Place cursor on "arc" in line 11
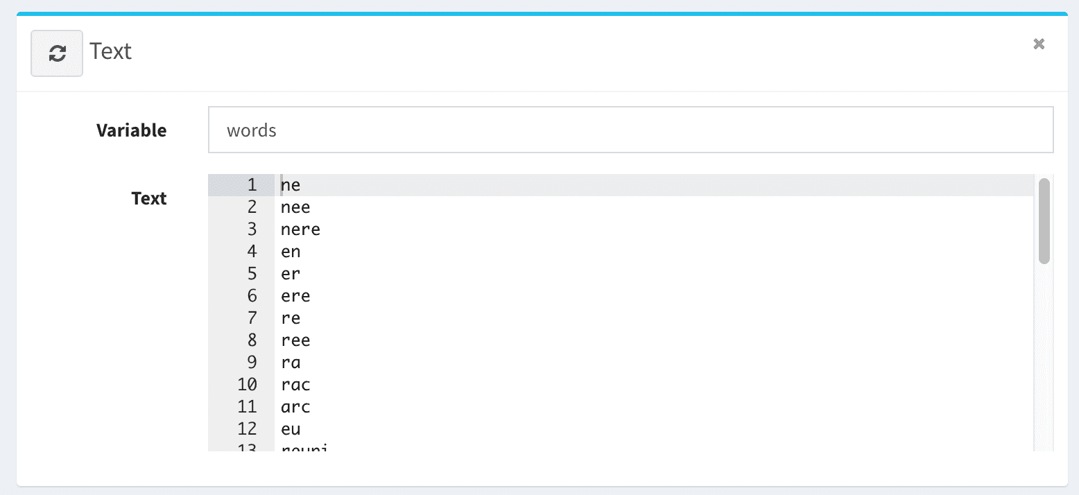Screen dimensions: 1079x495 295,407
